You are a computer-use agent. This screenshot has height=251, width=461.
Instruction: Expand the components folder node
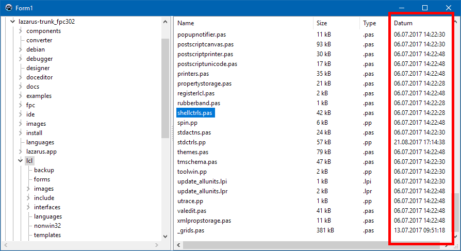pos(21,31)
